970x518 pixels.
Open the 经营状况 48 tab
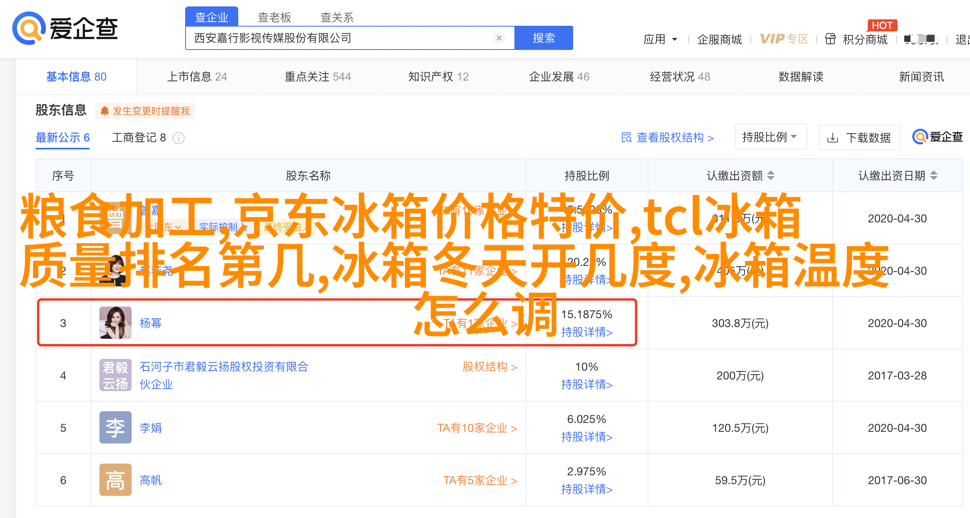coord(680,77)
